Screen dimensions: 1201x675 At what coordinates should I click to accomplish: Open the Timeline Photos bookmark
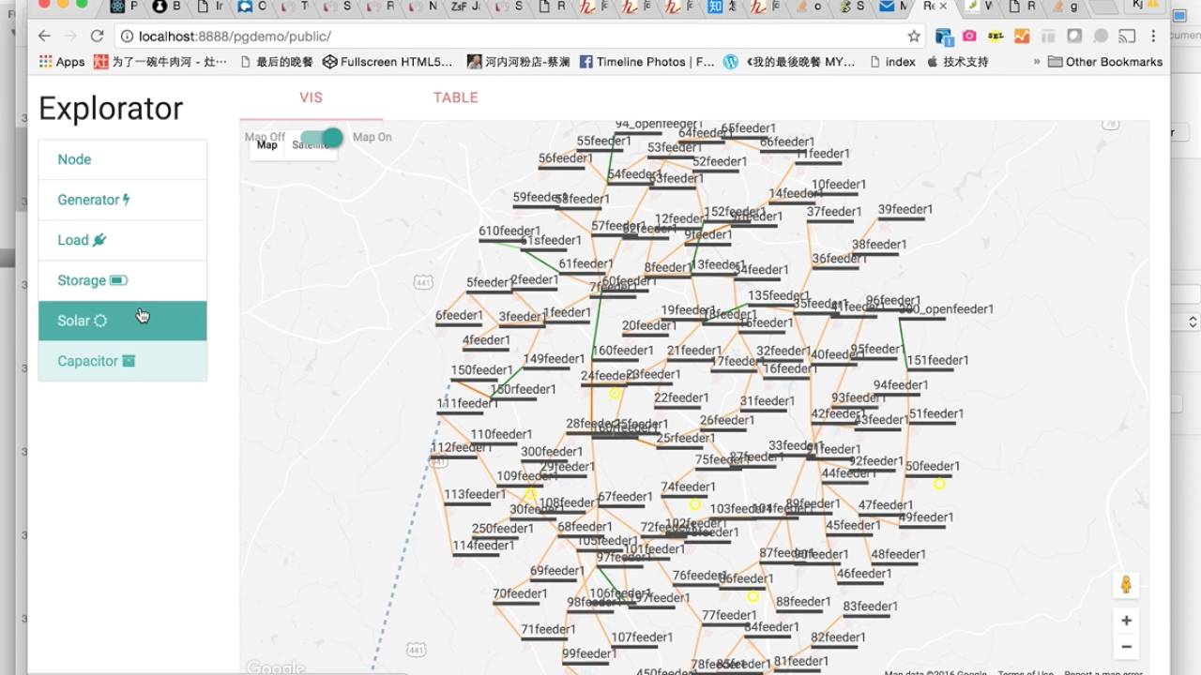coord(646,62)
